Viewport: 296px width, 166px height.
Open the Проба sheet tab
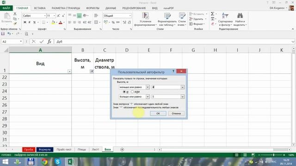(x=29, y=149)
